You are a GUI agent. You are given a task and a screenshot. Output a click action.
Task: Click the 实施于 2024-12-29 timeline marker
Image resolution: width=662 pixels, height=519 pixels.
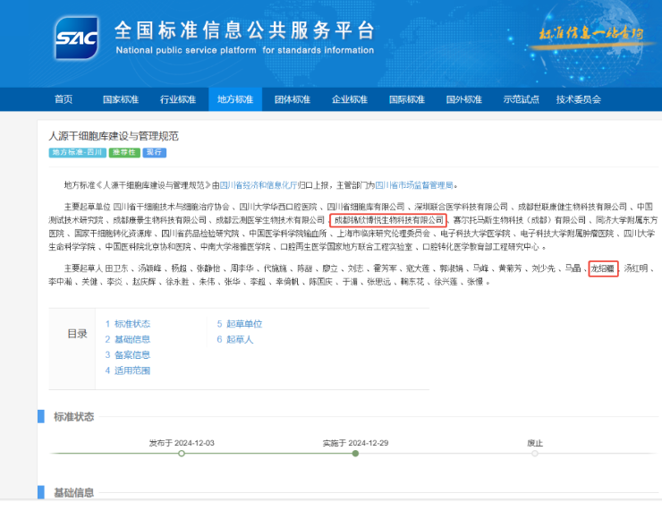[x=355, y=454]
